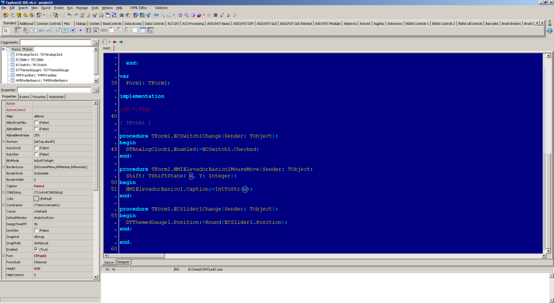Click the green forward navigation arrow
The width and height of the screenshot is (554, 304).
click(x=121, y=42)
